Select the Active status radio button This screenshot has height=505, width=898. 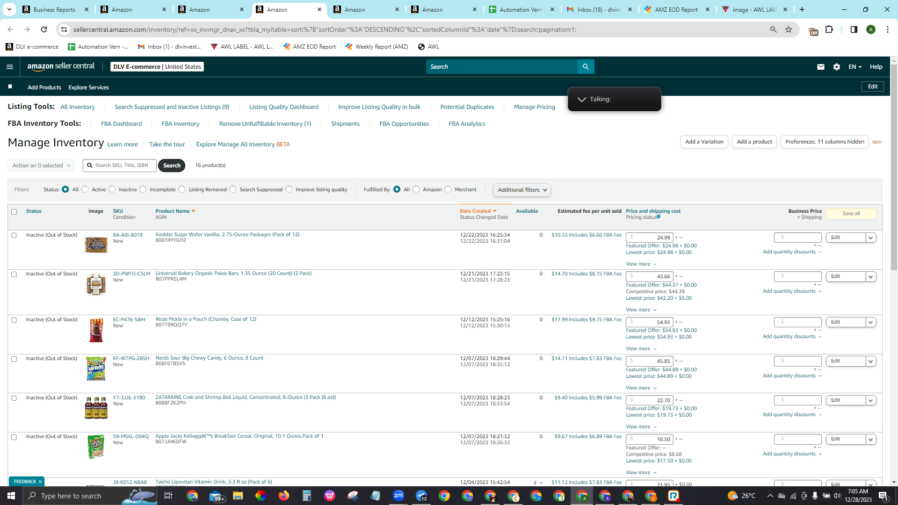(85, 189)
